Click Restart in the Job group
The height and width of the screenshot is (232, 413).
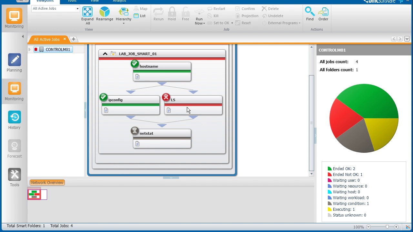(x=216, y=9)
